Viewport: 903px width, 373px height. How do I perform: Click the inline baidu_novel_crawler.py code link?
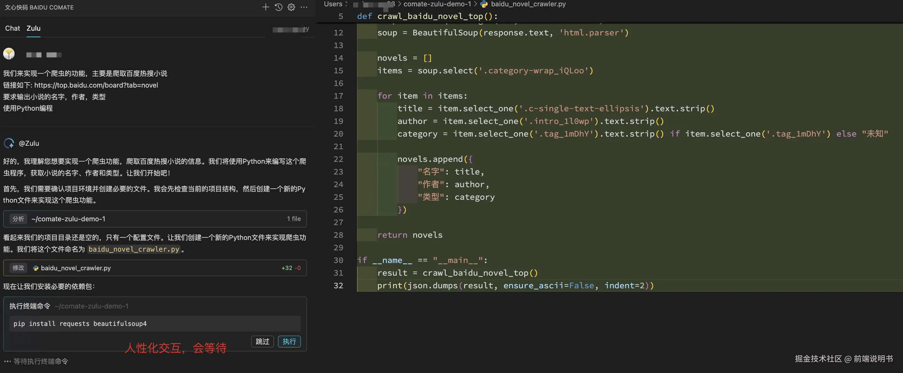(134, 249)
